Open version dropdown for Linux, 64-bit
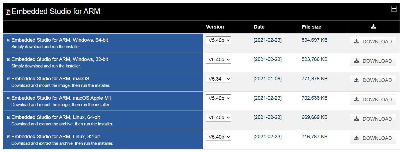 pyautogui.click(x=218, y=118)
